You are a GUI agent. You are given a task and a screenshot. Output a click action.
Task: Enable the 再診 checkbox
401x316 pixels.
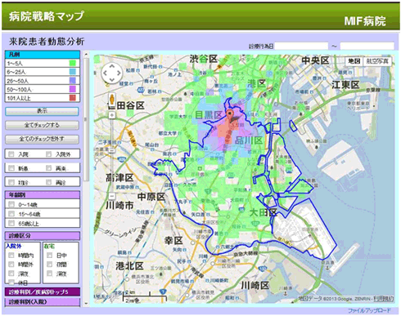pyautogui.click(x=48, y=182)
